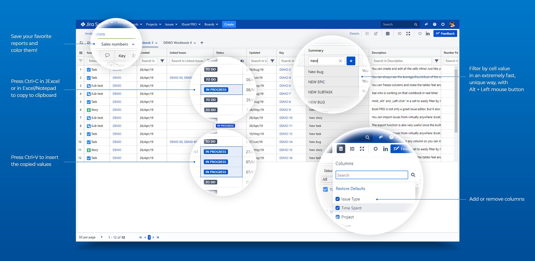Click the Create button
Viewport: 535px width, 261px height.
(x=229, y=24)
